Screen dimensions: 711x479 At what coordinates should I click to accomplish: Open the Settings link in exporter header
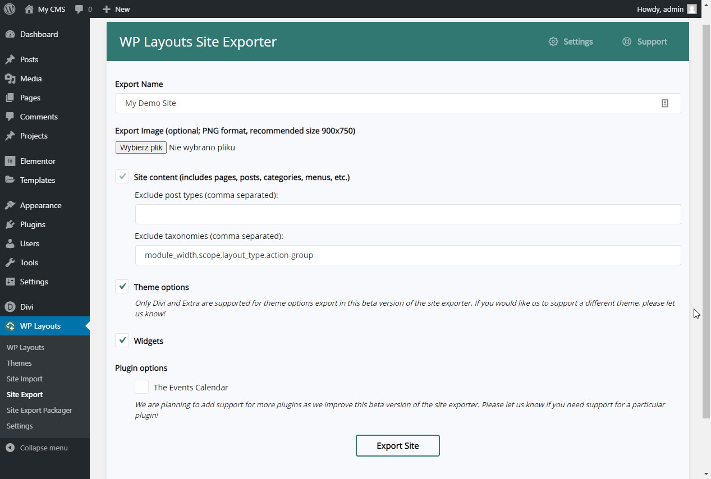pos(571,42)
